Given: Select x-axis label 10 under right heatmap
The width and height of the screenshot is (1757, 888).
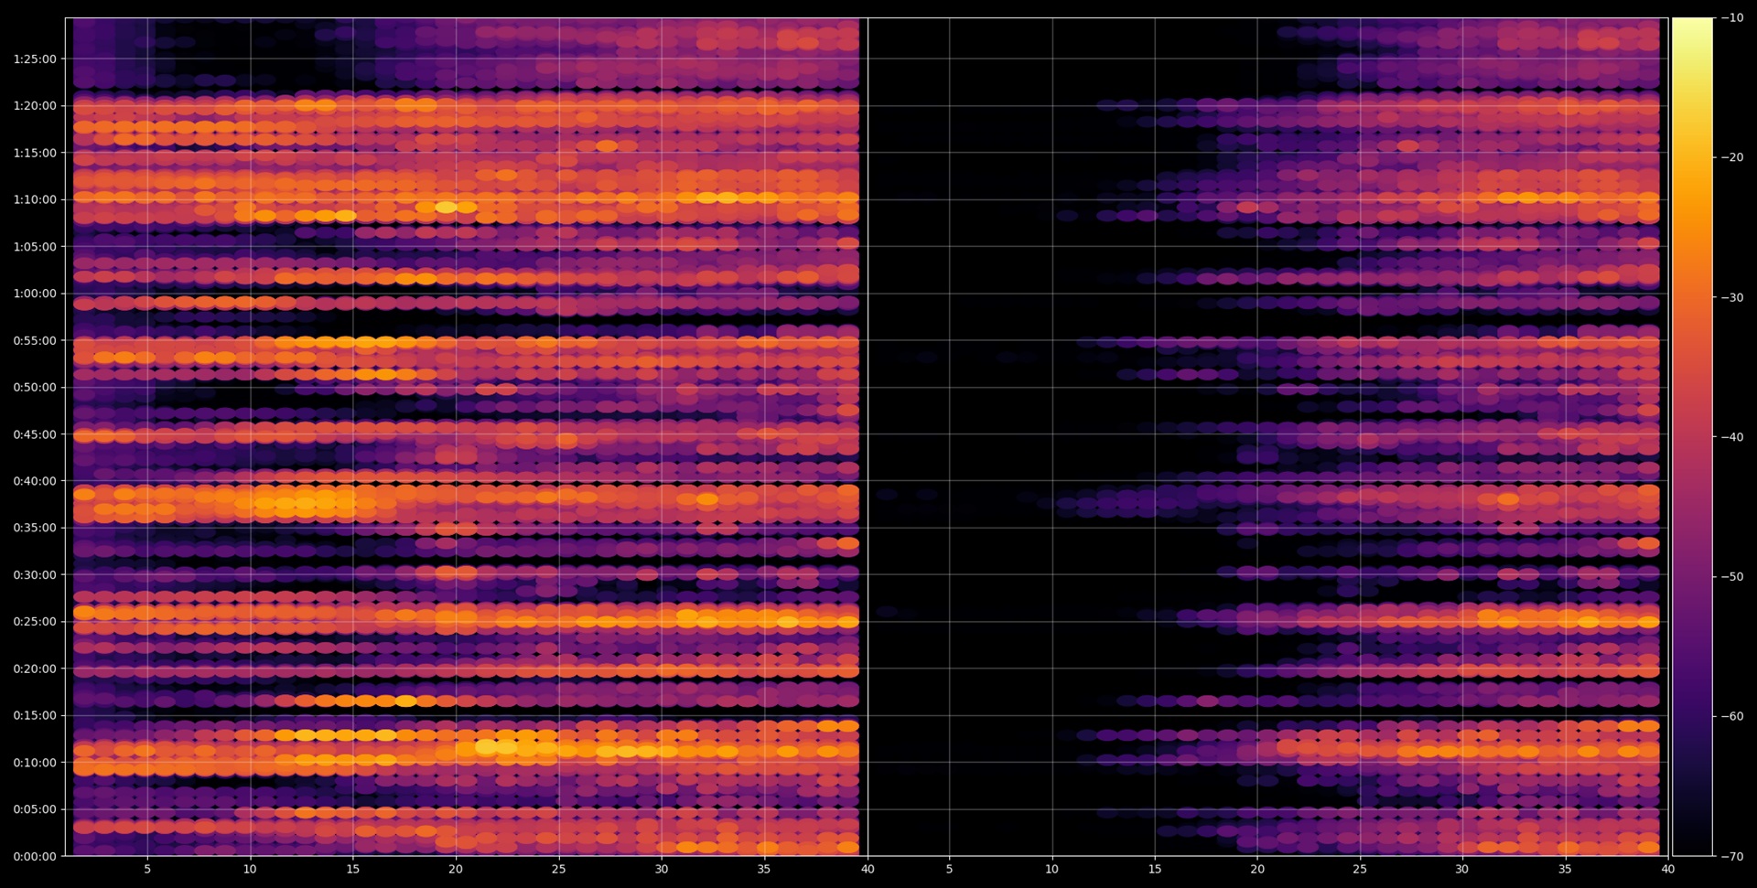Looking at the screenshot, I should click(1052, 870).
